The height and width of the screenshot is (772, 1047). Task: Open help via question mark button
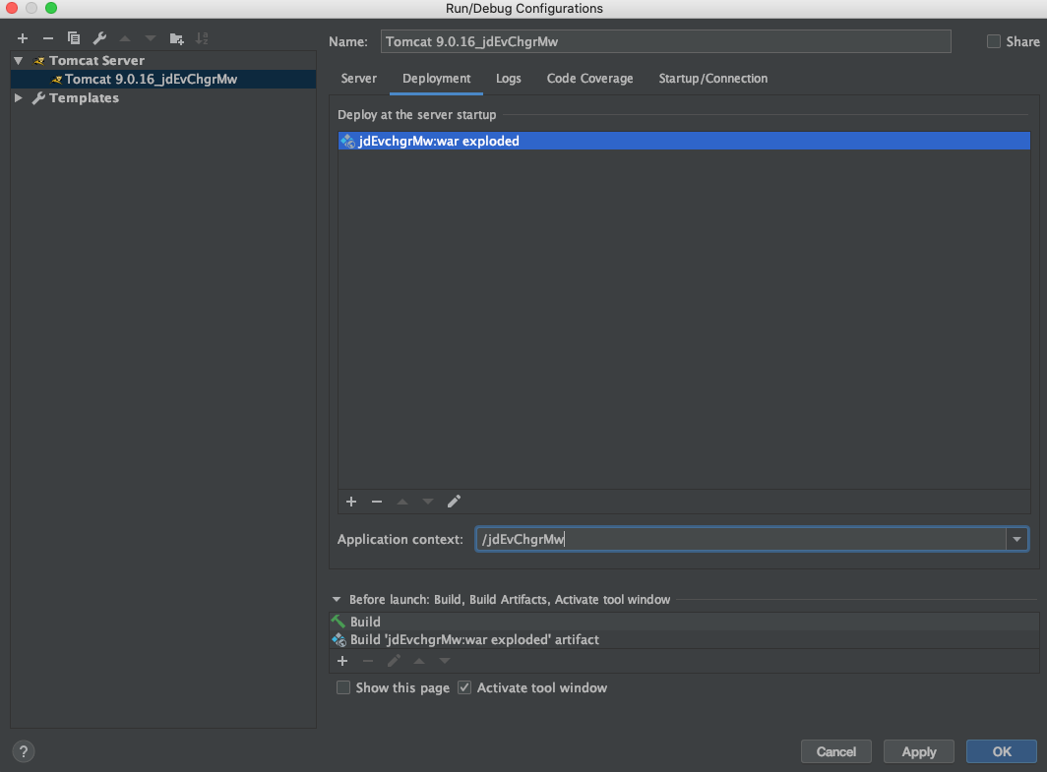24,751
